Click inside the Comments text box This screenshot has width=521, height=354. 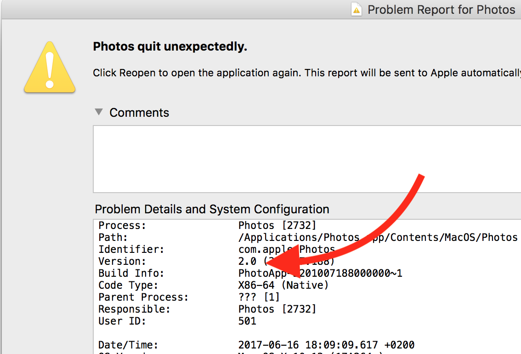[303, 159]
